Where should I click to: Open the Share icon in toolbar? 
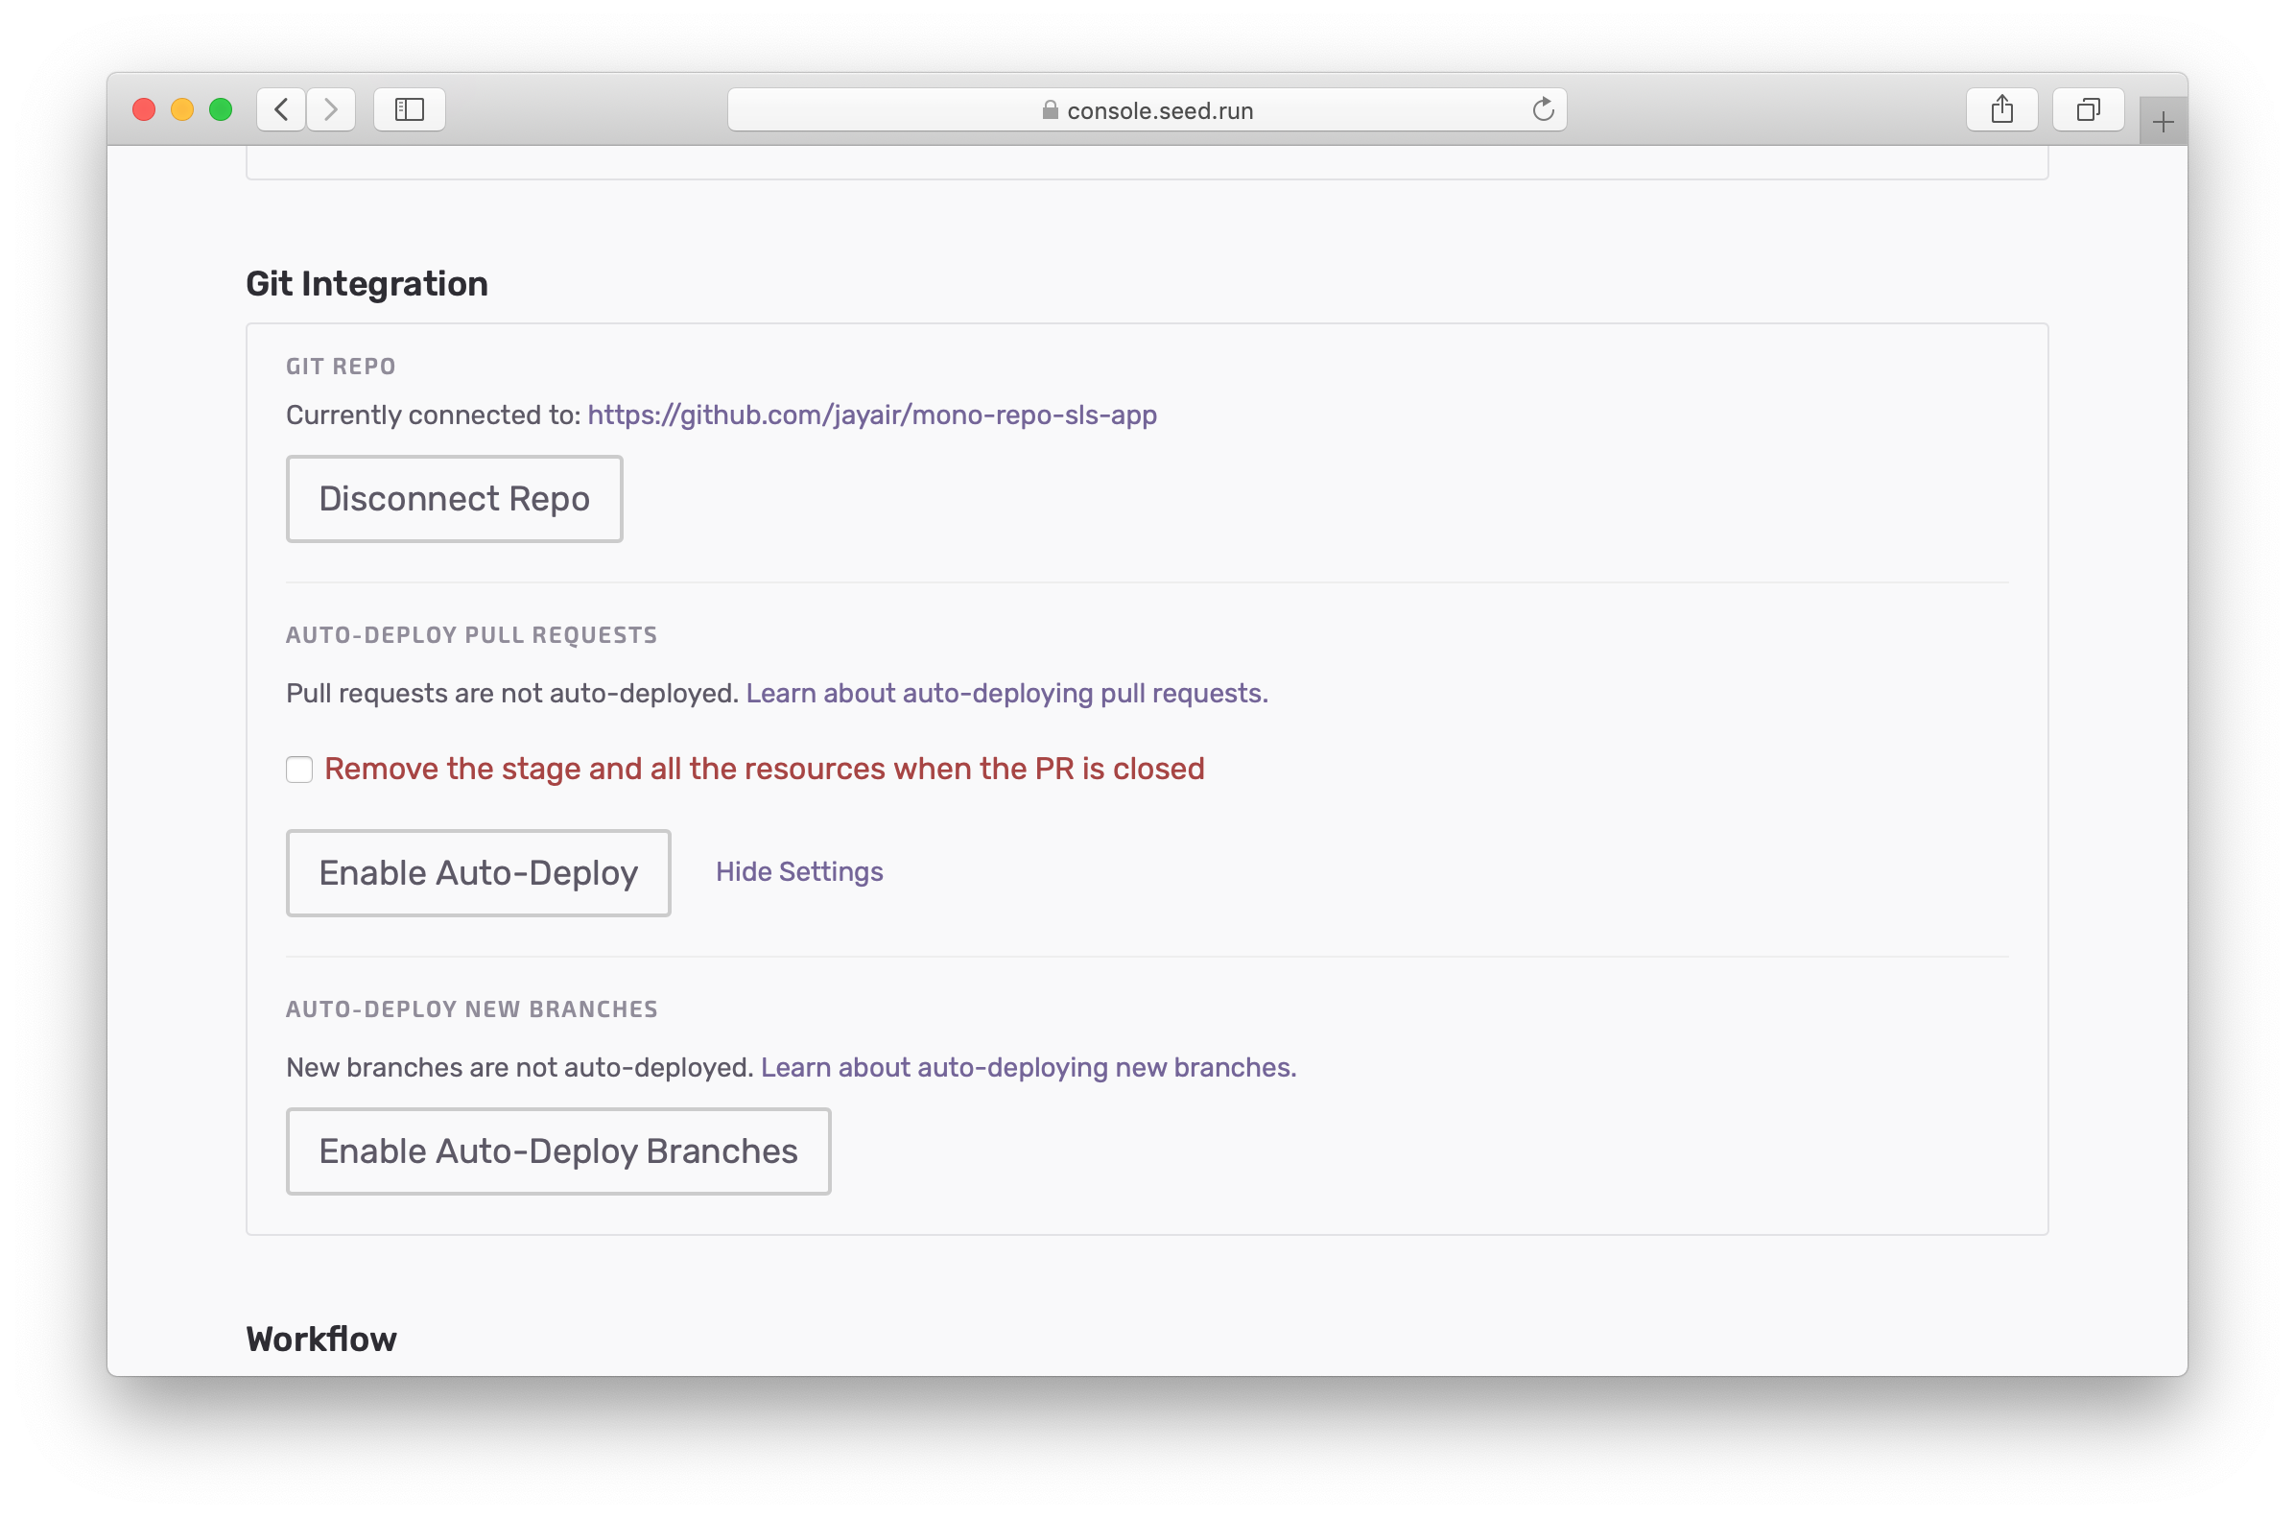point(2001,109)
